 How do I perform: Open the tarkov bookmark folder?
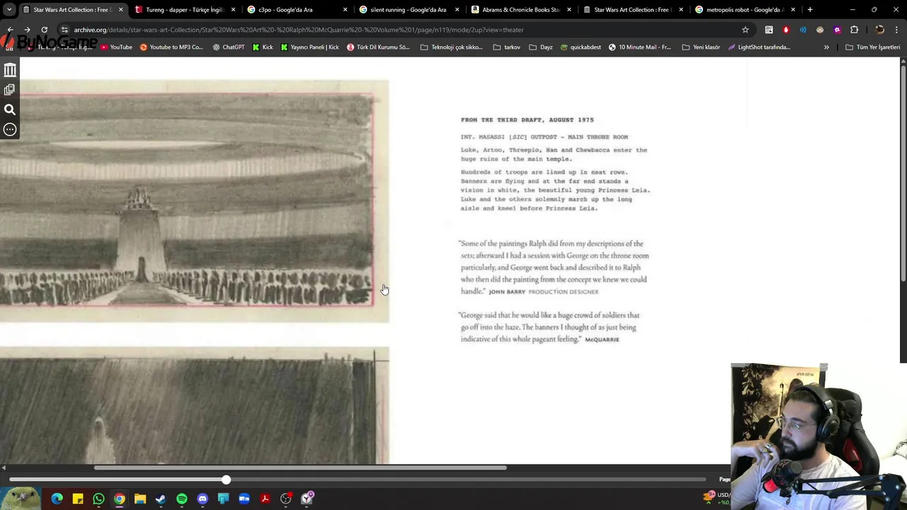(x=506, y=47)
